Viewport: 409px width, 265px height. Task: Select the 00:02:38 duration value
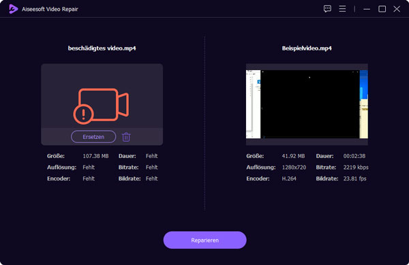pos(354,156)
